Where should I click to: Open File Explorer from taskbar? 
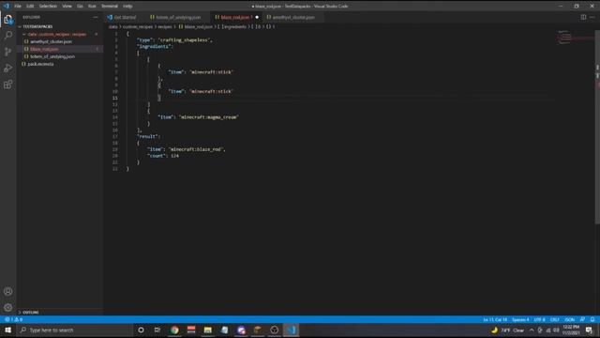[x=208, y=330]
